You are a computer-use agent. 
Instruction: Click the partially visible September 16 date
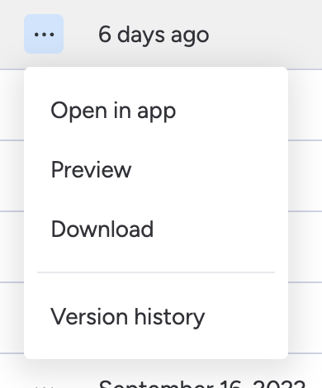pyautogui.click(x=202, y=384)
